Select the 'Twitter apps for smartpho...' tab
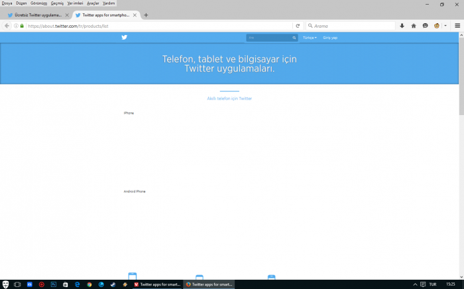This screenshot has height=289, width=464. pos(106,15)
